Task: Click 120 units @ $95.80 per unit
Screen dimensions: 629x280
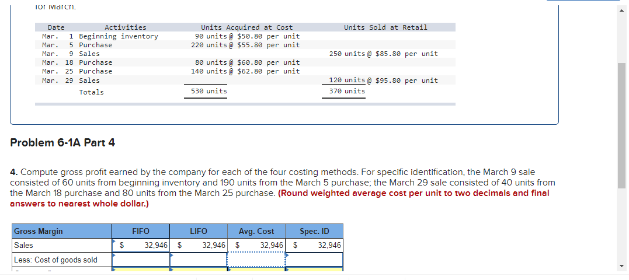Action: pyautogui.click(x=384, y=80)
